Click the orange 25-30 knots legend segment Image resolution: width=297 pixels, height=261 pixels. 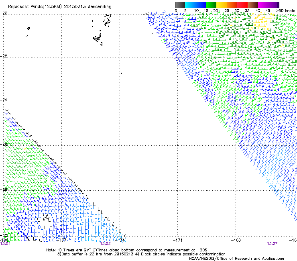[232, 5]
